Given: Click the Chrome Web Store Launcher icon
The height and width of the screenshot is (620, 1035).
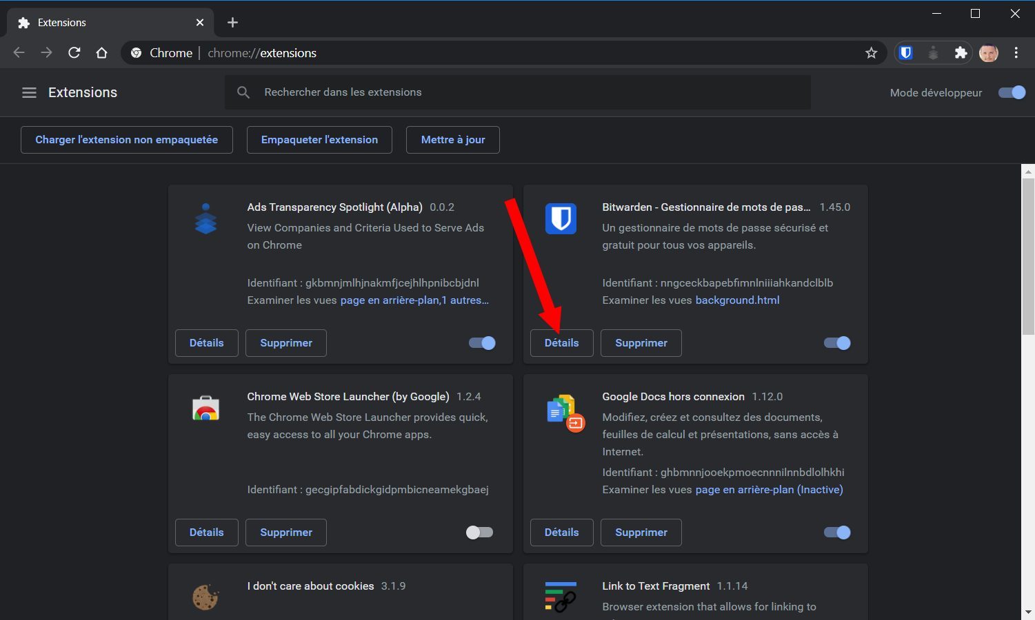Looking at the screenshot, I should (x=205, y=408).
